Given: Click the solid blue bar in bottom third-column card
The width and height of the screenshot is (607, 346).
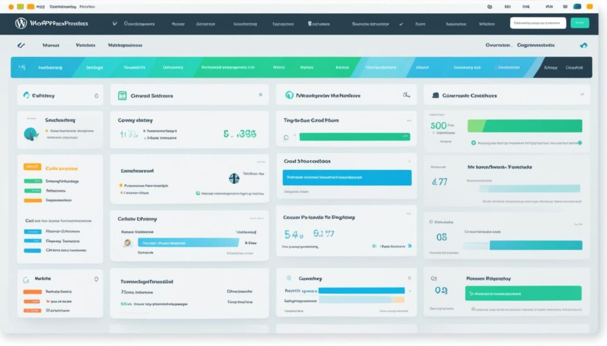Looking at the screenshot, I should pyautogui.click(x=362, y=291).
